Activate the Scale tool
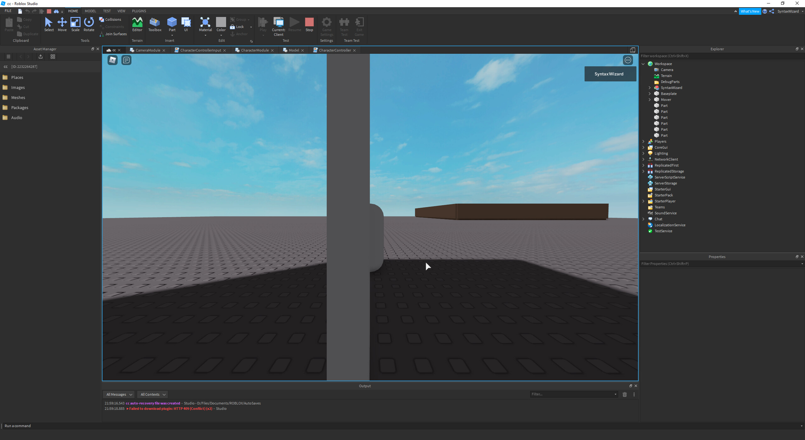 tap(75, 24)
